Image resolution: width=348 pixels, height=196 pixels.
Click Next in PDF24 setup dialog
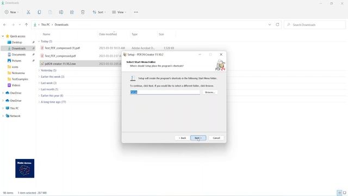point(198,138)
